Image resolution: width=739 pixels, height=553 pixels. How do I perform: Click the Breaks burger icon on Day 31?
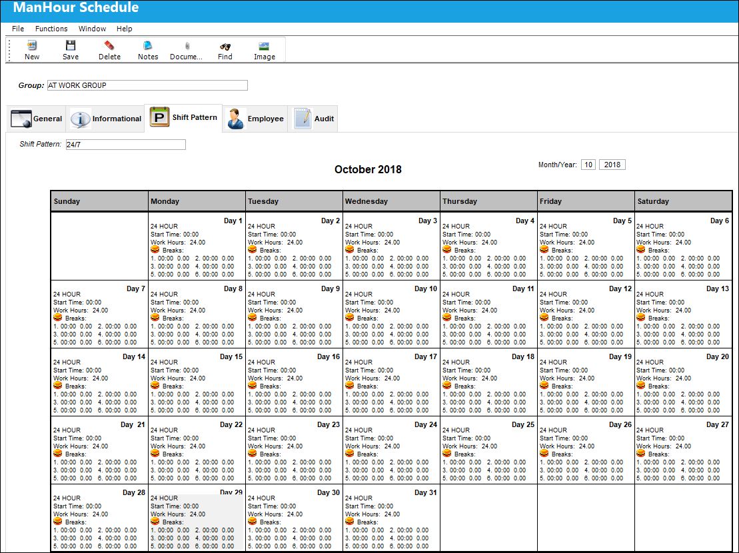pos(349,521)
